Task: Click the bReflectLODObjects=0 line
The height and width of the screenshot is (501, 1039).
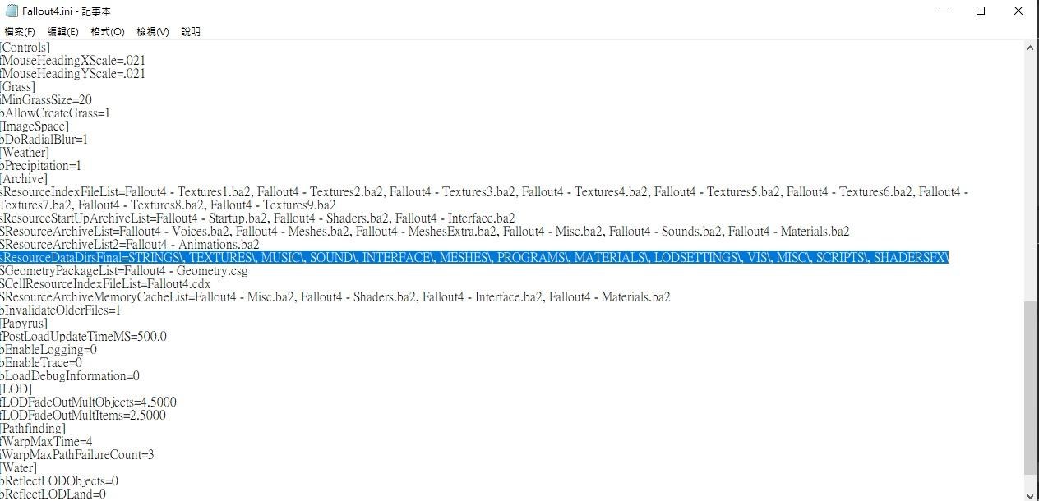Action: click(59, 481)
